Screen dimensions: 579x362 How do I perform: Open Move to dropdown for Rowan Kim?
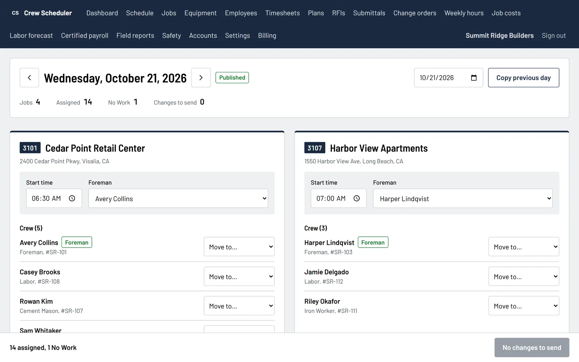coord(239,306)
